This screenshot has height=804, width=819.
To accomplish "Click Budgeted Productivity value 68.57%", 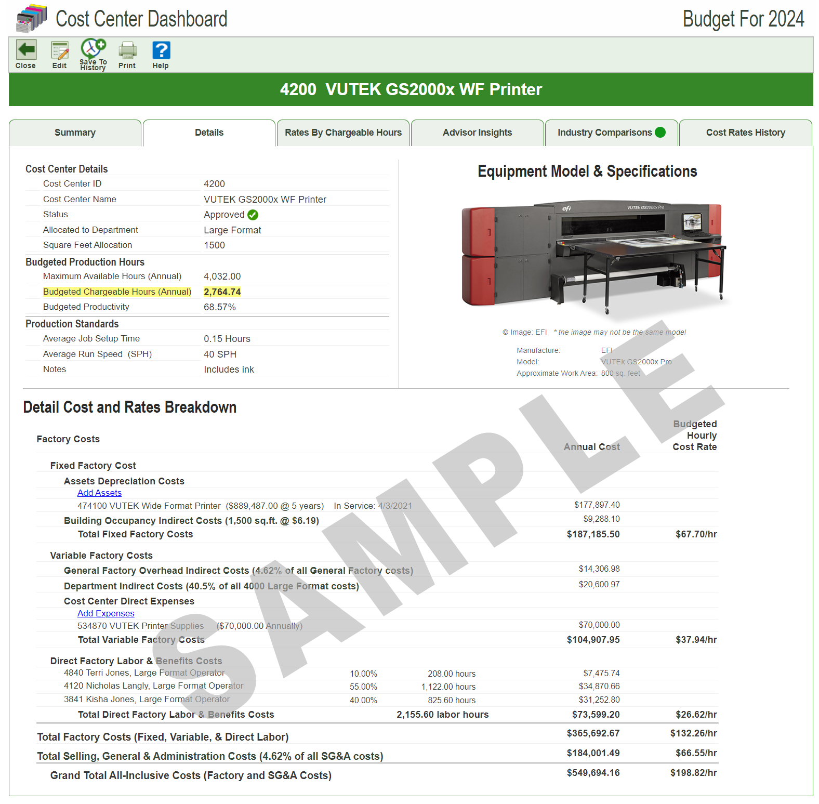I will coord(220,307).
